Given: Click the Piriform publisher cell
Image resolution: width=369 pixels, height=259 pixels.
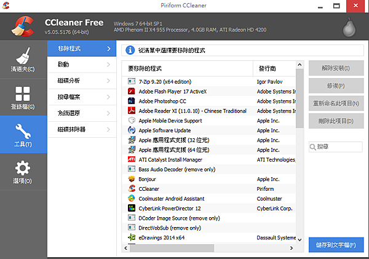Looking at the screenshot, I should coord(265,189).
